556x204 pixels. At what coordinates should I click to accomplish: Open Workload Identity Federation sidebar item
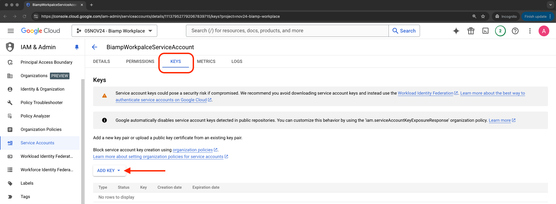(x=40, y=156)
